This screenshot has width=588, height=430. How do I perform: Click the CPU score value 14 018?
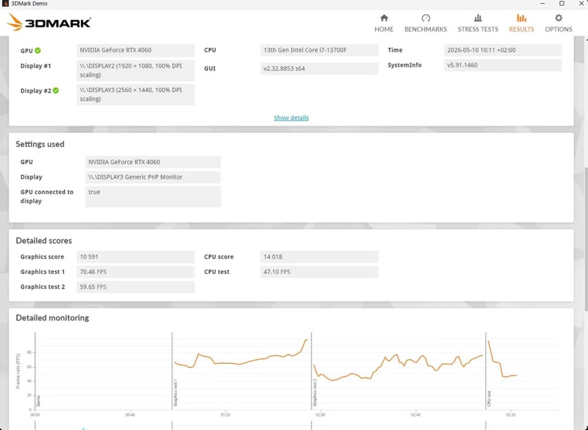[x=319, y=257]
